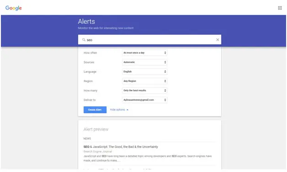
Task: Open the 'How many' results dropdown
Action: tap(144, 90)
